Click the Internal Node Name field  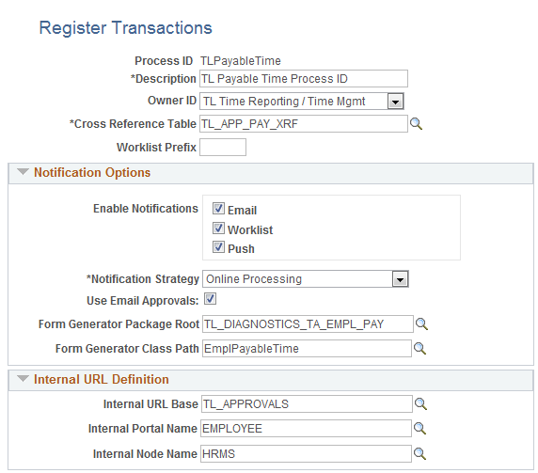click(x=306, y=454)
